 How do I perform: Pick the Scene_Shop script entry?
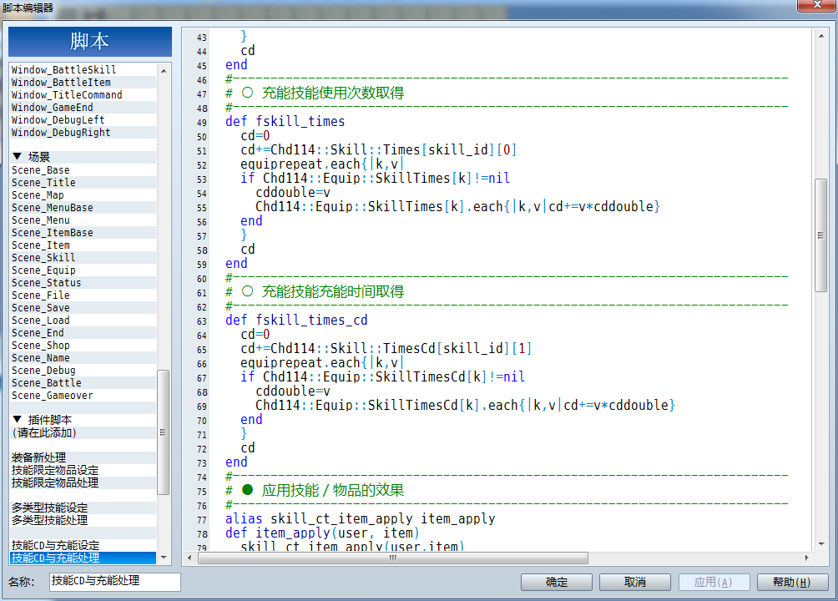pos(83,346)
